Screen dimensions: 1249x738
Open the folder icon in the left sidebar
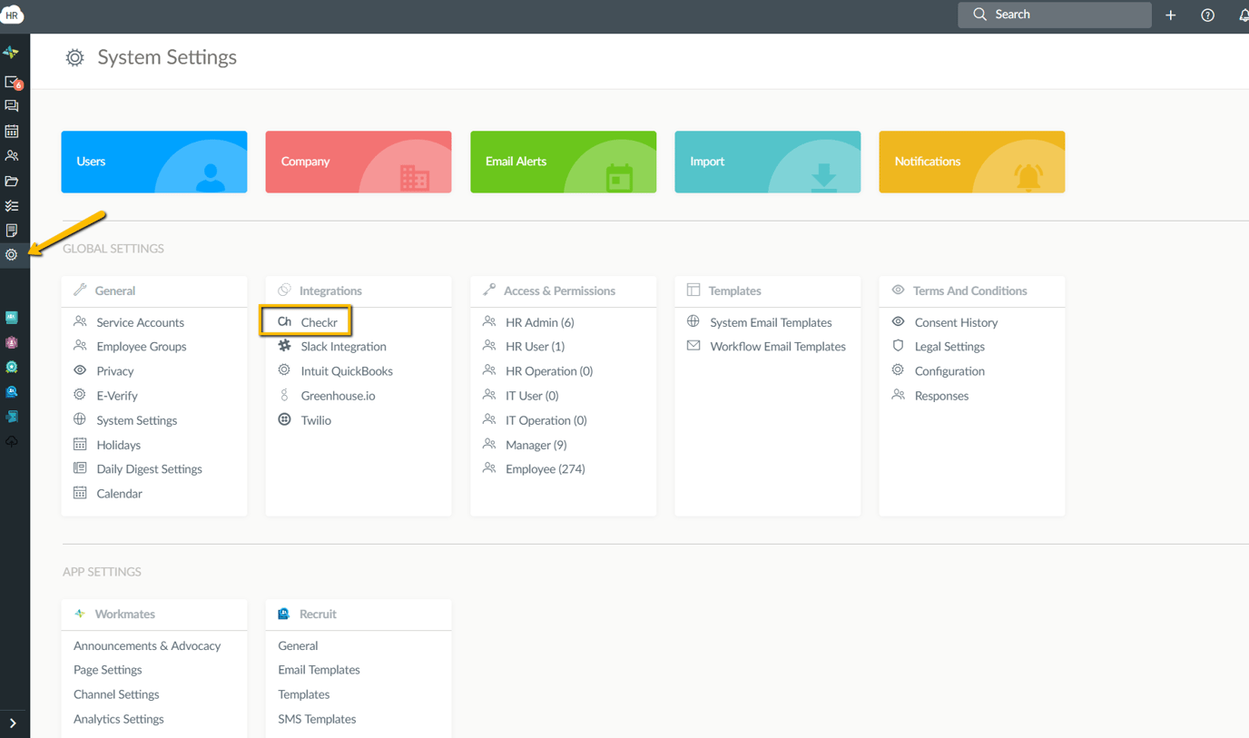(x=12, y=182)
